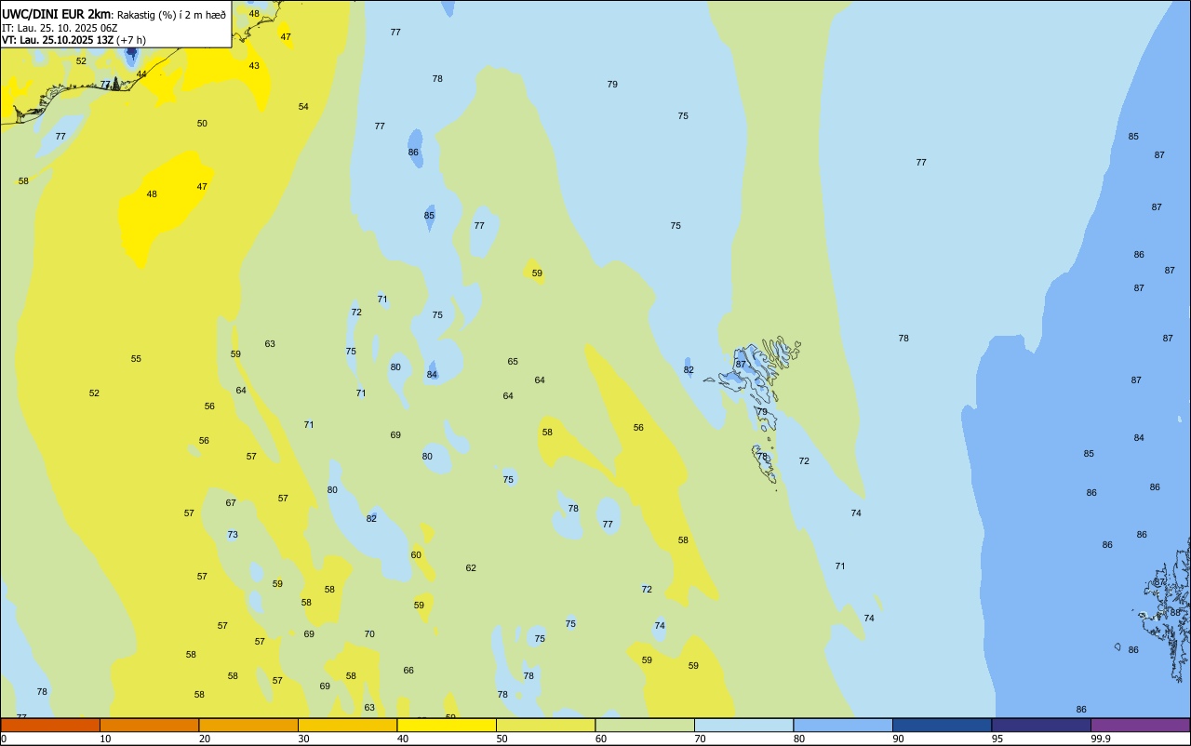Select the purple legend band above 99.9
This screenshot has height=746, width=1191.
point(1140,725)
